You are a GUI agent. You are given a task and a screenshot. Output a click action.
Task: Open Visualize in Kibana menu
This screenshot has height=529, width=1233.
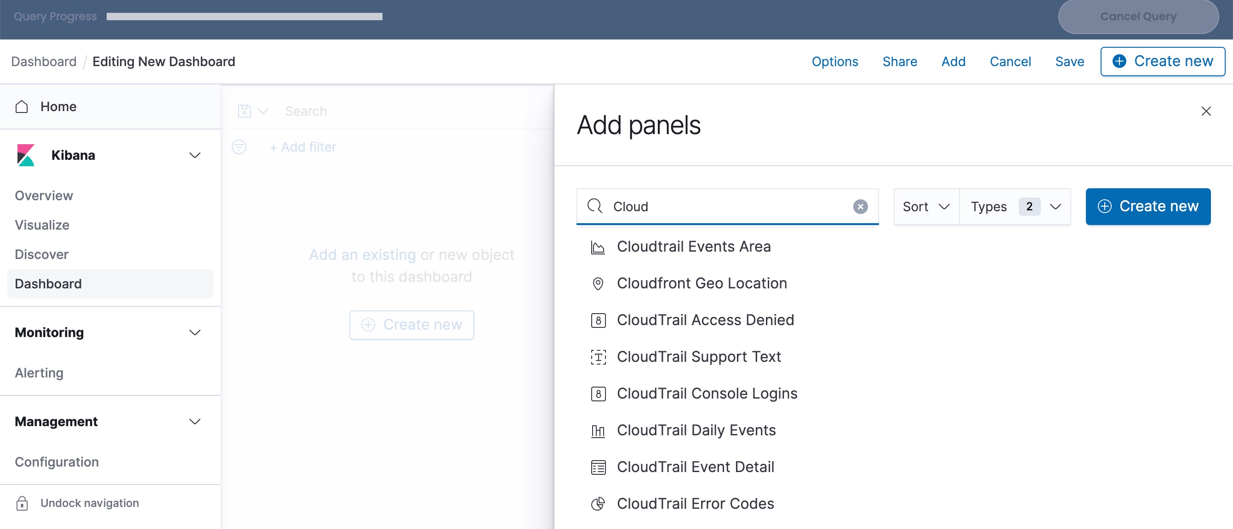tap(42, 225)
